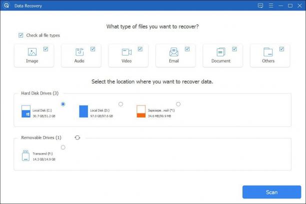Open the feedback chat icon in title bar
The height and width of the screenshot is (204, 306).
(x=260, y=5)
